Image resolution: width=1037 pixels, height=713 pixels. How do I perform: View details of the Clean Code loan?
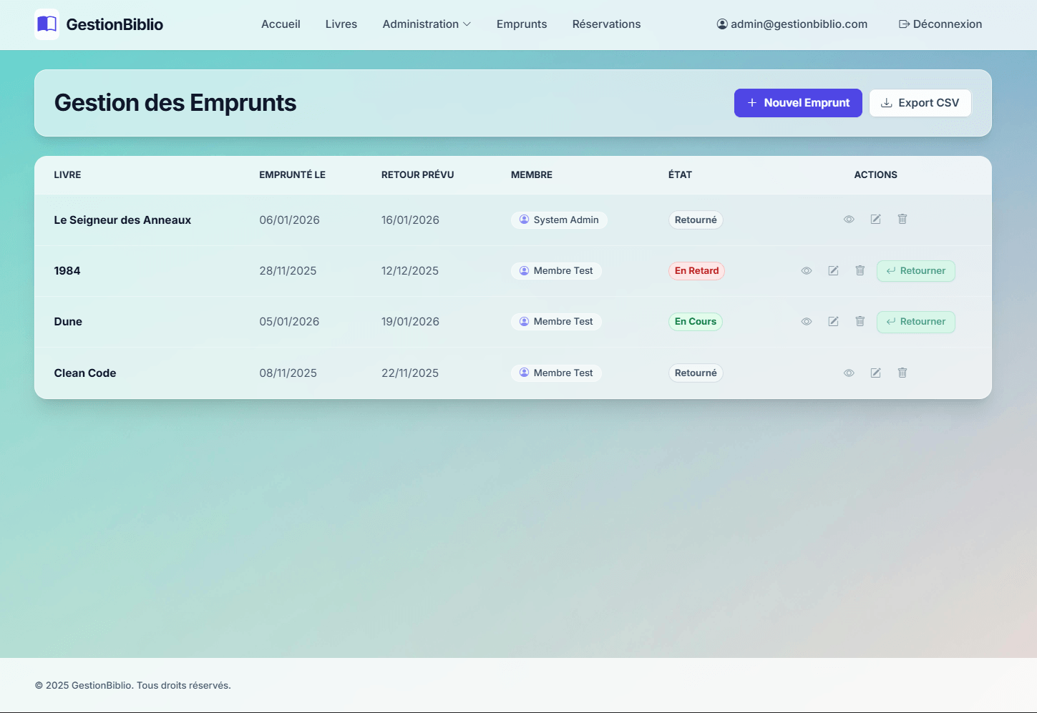click(x=849, y=373)
